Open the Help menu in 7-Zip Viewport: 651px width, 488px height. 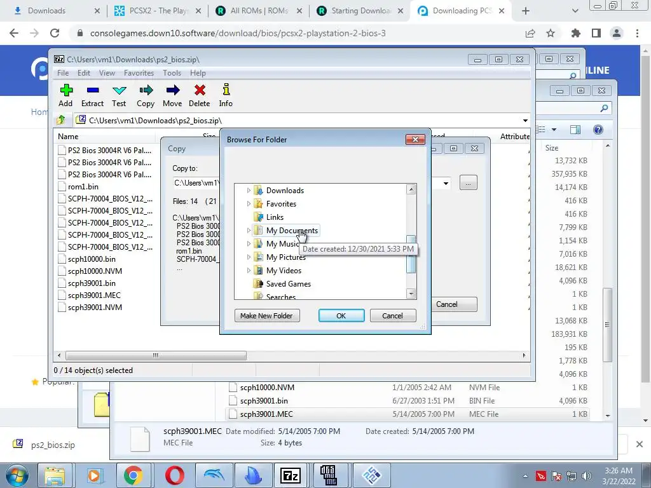pyautogui.click(x=198, y=73)
